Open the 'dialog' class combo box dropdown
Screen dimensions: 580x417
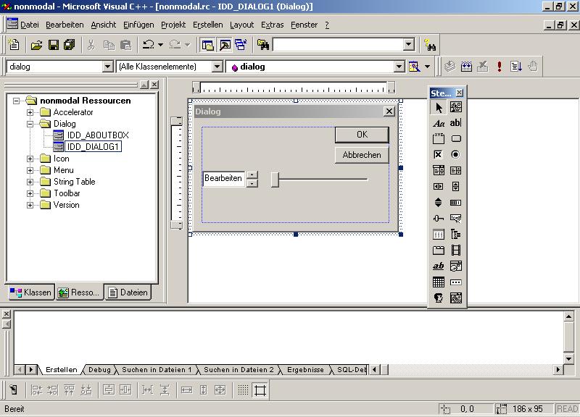click(107, 67)
